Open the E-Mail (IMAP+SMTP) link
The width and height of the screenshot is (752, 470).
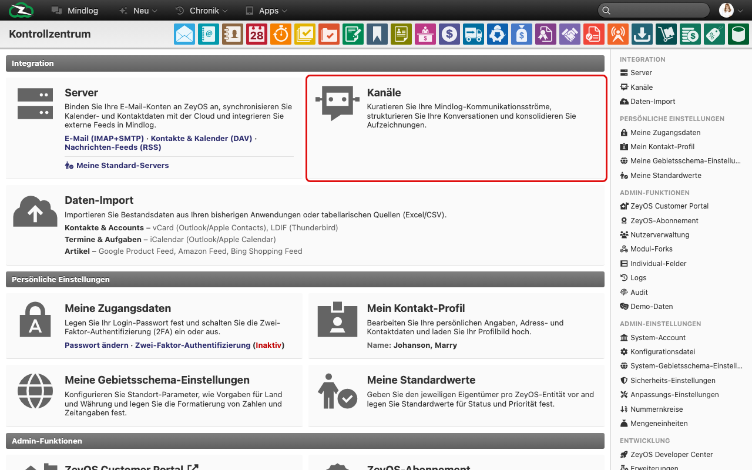coord(104,138)
